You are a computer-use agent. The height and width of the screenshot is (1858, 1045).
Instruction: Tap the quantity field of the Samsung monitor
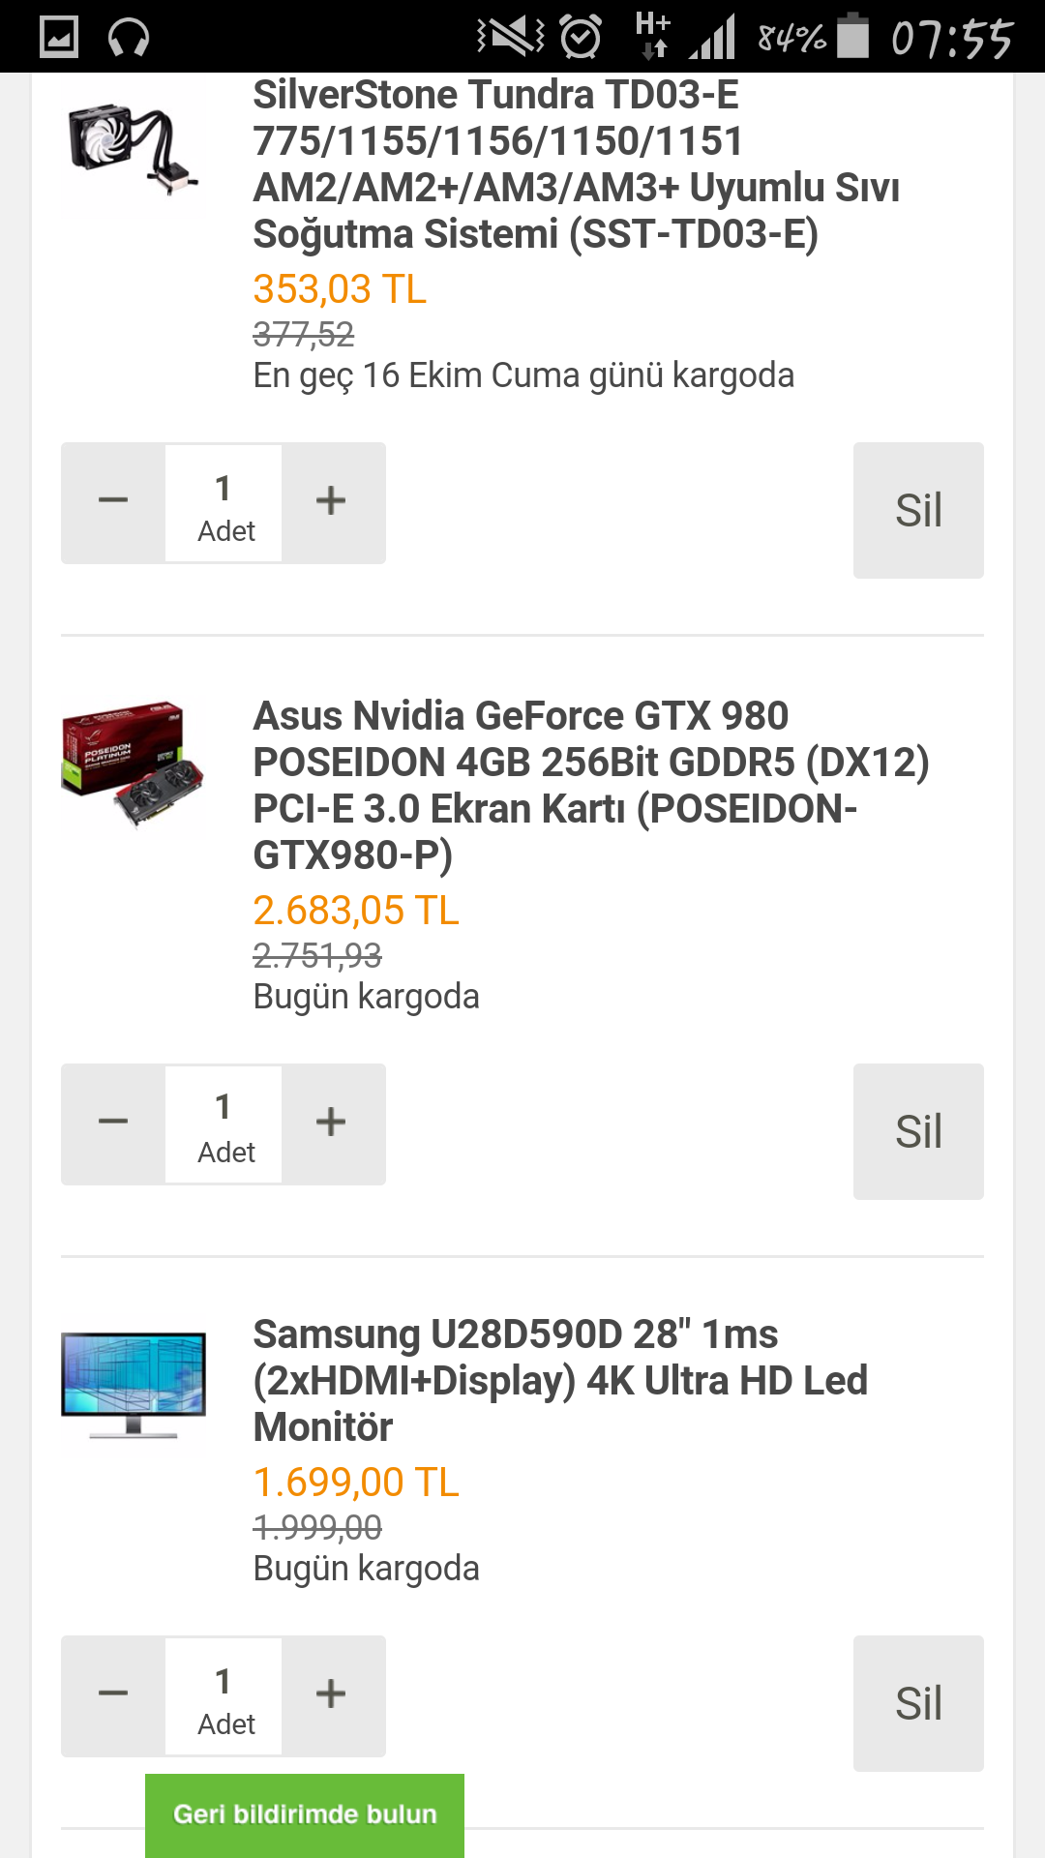[224, 1696]
